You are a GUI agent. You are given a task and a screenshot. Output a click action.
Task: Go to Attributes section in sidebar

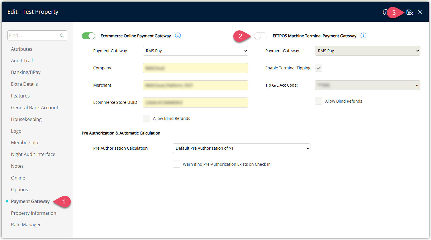tap(22, 49)
